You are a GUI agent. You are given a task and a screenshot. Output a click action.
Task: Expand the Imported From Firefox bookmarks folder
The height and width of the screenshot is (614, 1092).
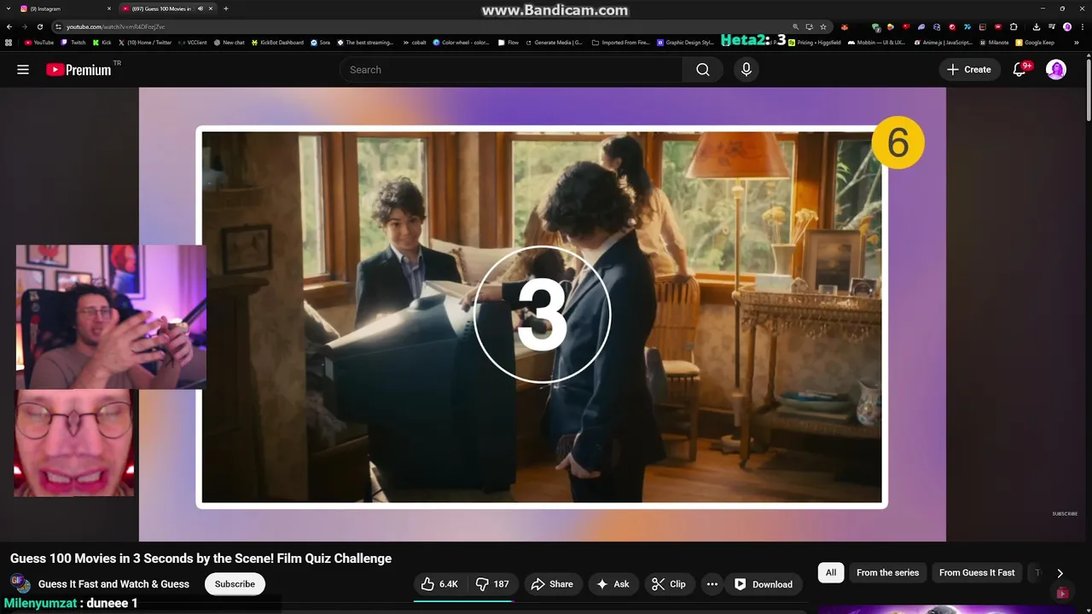click(621, 42)
